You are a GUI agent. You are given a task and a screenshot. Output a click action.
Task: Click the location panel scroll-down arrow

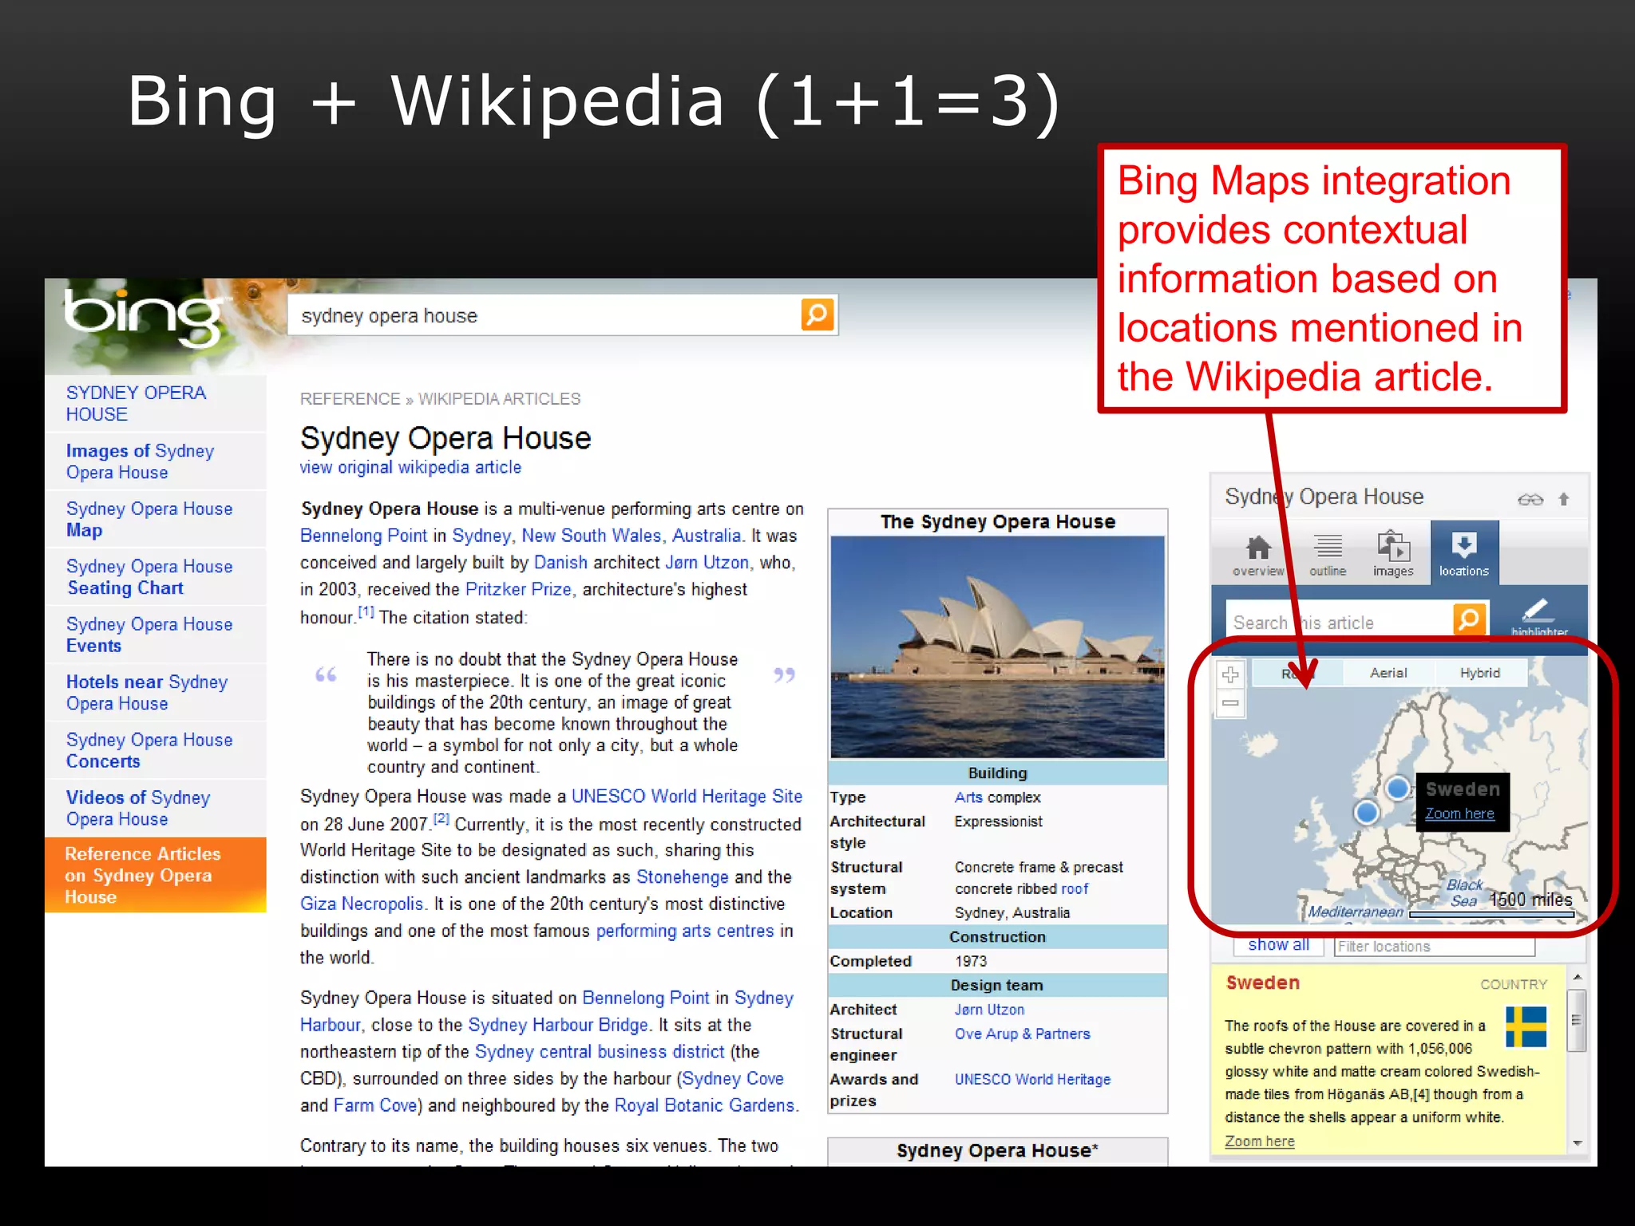(1577, 1143)
